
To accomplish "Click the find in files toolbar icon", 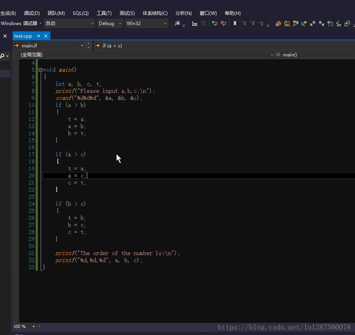I will tap(177, 24).
